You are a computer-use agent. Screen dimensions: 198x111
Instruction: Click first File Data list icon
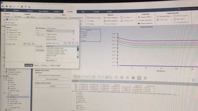[25, 44]
